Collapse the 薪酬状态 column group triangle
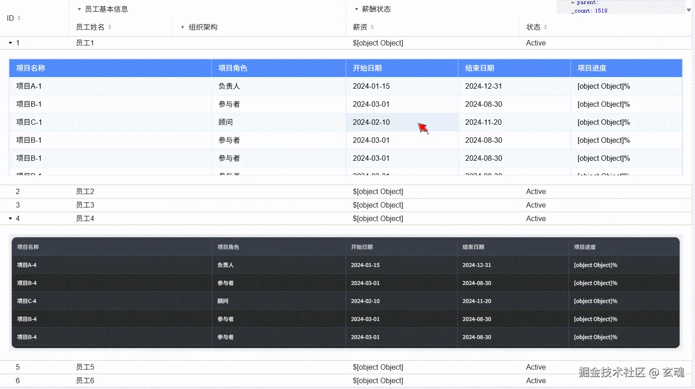Image resolution: width=695 pixels, height=389 pixels. pyautogui.click(x=357, y=9)
